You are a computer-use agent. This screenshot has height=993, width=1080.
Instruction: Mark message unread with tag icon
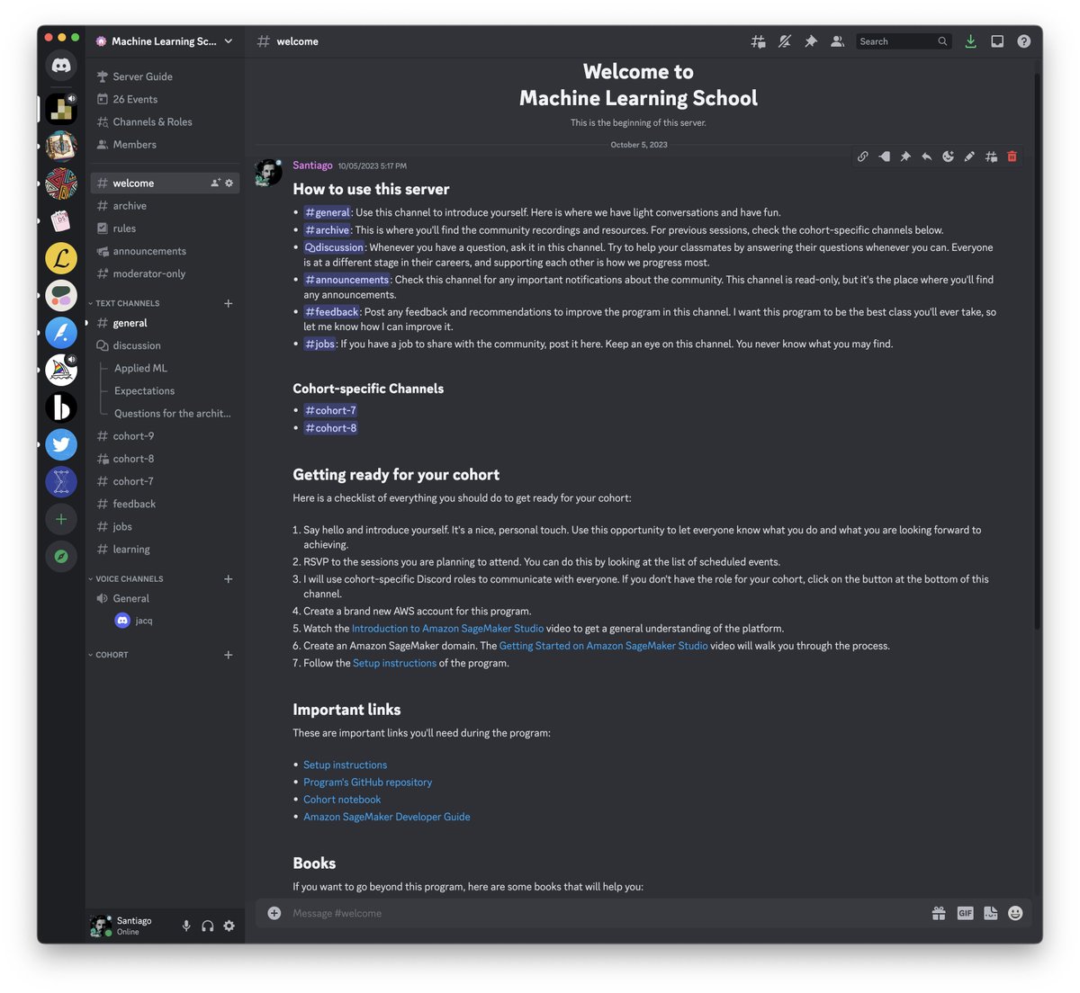(x=884, y=157)
